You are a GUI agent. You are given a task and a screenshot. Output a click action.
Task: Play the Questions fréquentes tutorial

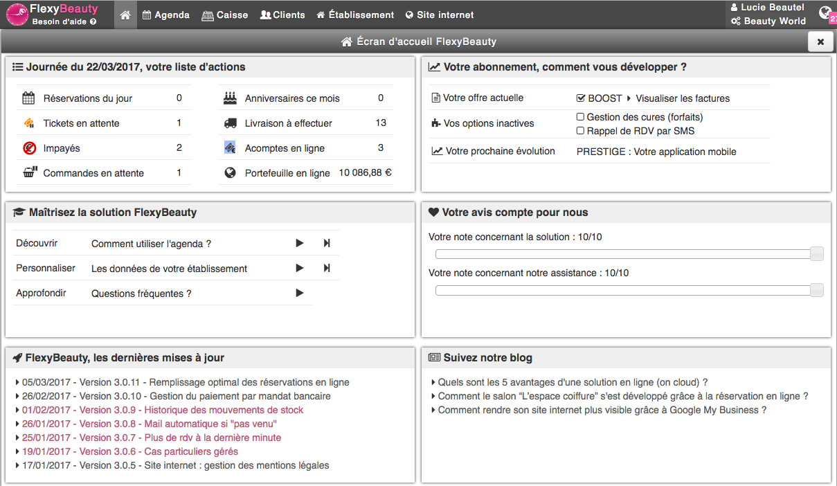click(x=300, y=293)
